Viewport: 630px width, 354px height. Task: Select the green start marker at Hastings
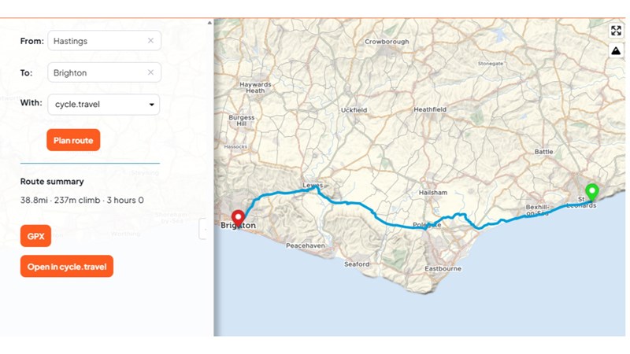591,192
